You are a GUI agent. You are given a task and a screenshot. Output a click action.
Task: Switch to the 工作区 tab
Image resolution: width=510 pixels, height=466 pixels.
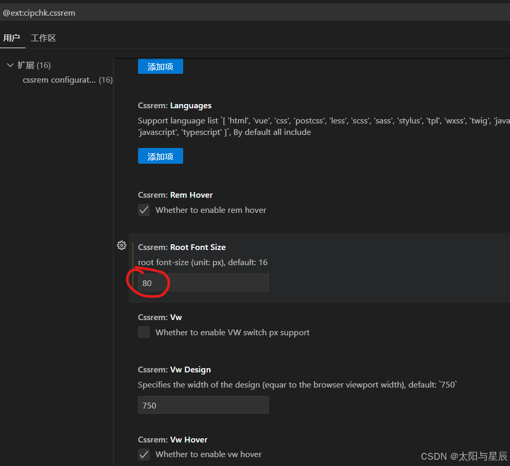(x=43, y=38)
